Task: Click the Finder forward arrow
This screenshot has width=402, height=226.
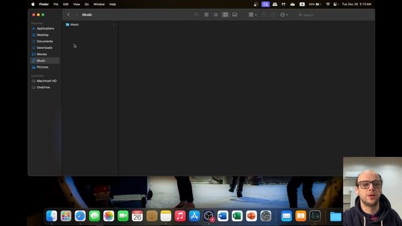Action: coord(76,14)
